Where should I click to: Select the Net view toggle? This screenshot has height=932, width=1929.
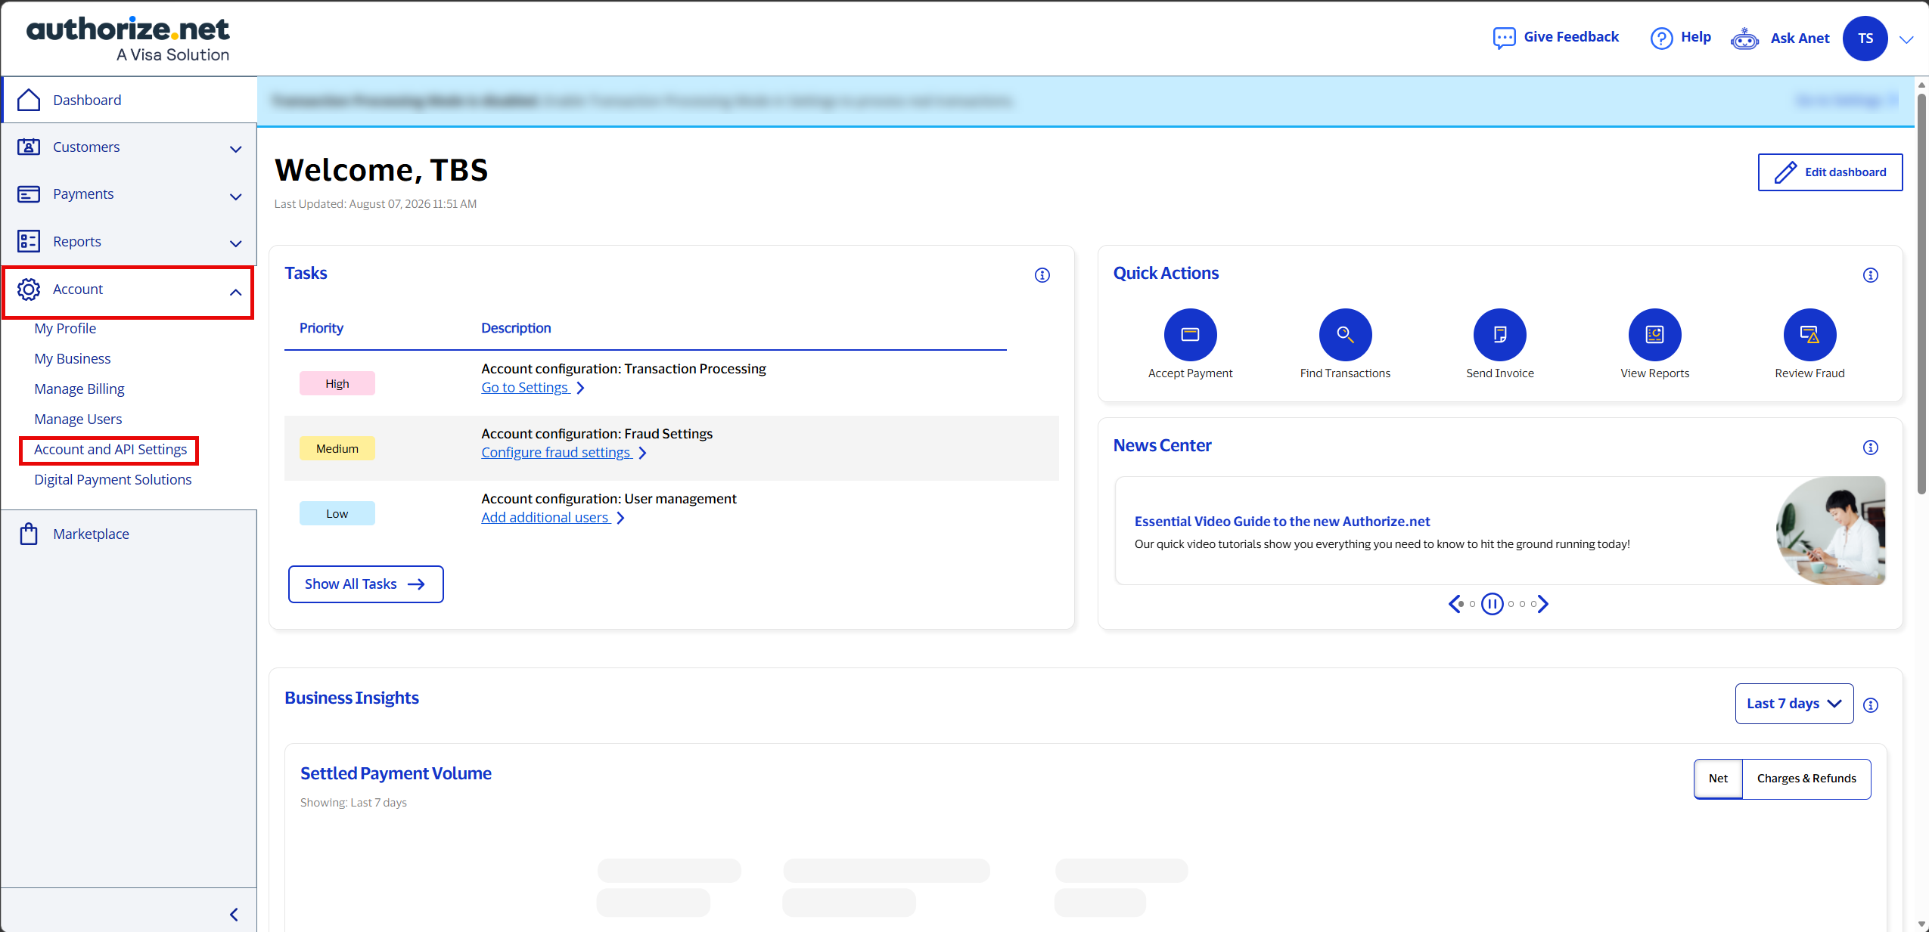point(1718,779)
